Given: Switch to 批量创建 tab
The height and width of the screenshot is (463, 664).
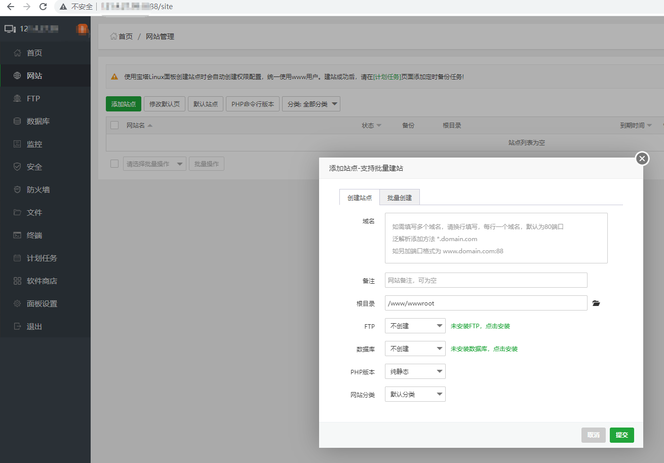Looking at the screenshot, I should tap(400, 198).
